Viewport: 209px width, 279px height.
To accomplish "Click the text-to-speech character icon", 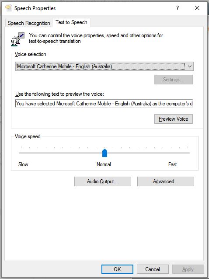I will click(x=17, y=39).
